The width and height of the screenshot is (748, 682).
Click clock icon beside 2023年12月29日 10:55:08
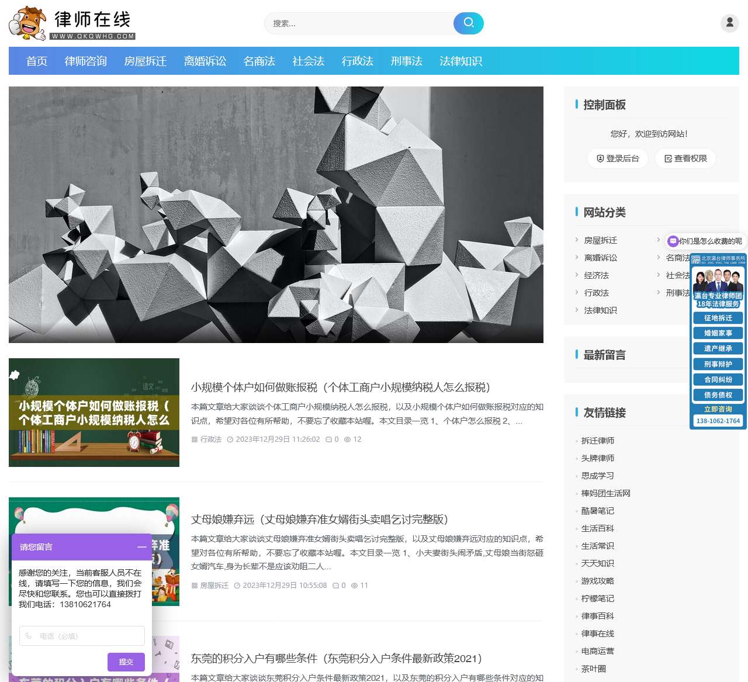pyautogui.click(x=237, y=586)
